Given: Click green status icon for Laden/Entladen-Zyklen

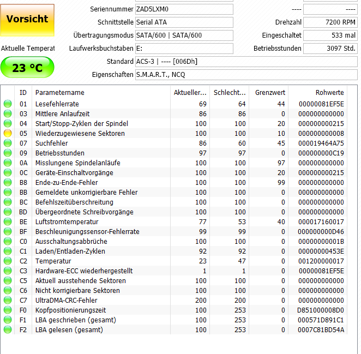Looking at the screenshot, I should click(x=8, y=251).
